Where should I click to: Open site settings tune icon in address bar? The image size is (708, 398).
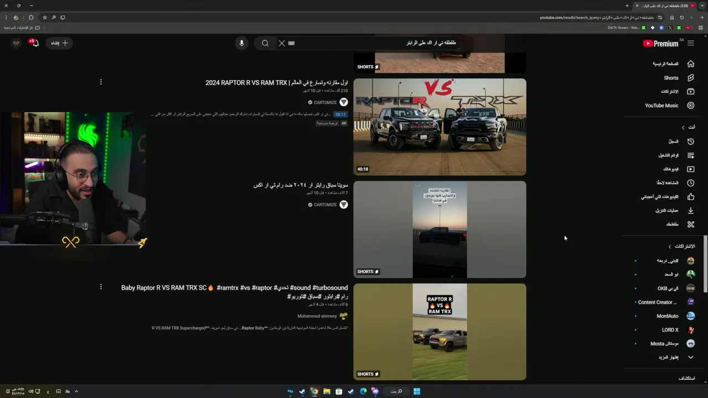tap(660, 17)
